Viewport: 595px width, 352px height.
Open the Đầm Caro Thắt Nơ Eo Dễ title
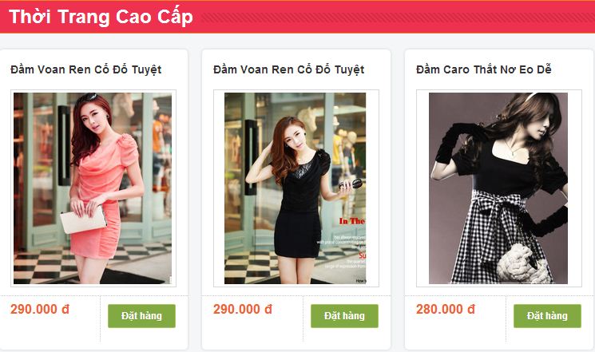483,69
